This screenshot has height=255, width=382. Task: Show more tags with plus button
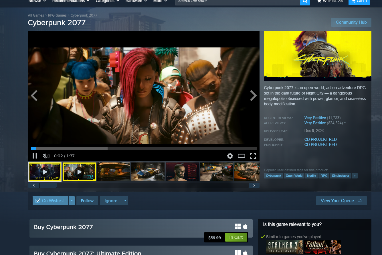tap(355, 176)
